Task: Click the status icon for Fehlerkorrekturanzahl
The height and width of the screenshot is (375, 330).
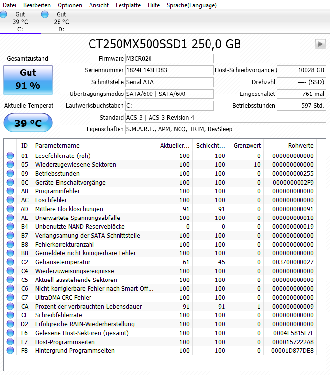Action: 10,244
